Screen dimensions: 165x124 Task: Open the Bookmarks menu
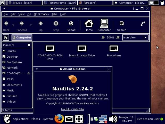click(x=41, y=14)
